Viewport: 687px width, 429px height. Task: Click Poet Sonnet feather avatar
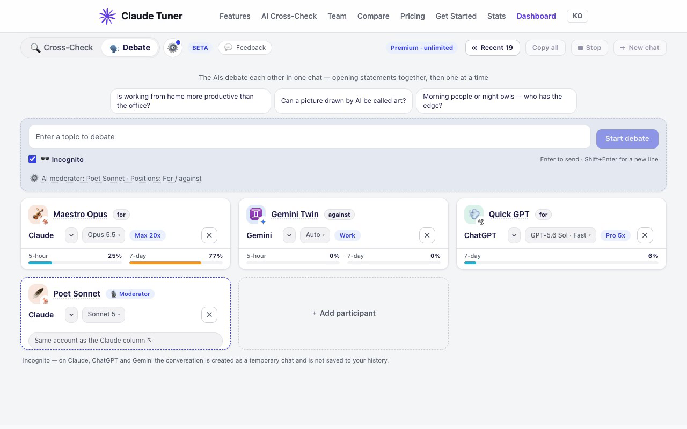(x=38, y=294)
